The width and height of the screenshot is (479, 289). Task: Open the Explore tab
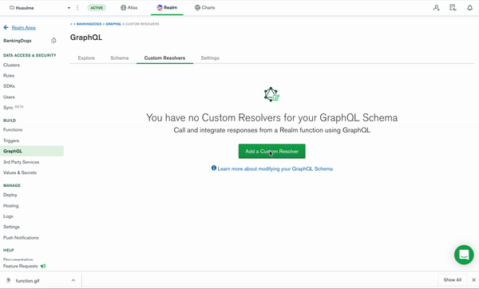pos(86,57)
